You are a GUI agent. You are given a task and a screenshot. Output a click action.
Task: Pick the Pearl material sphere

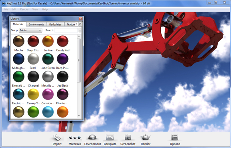point(33,59)
